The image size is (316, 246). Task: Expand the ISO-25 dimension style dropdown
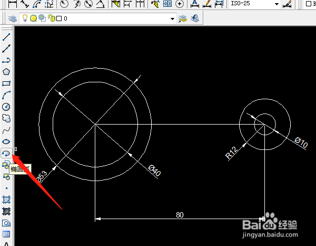276,4
